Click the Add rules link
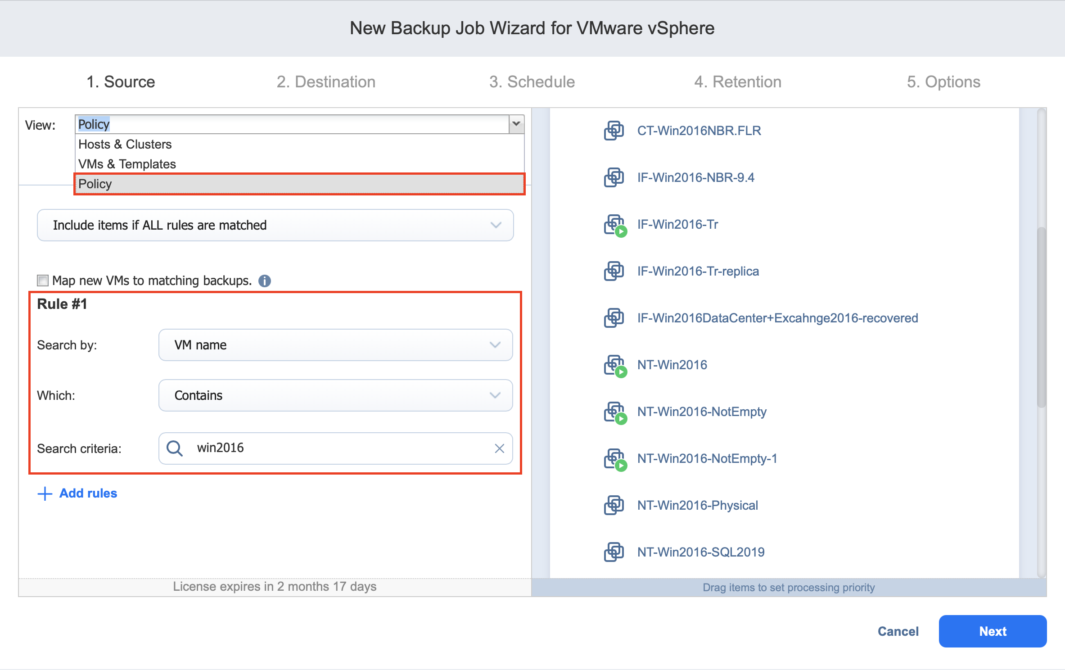The height and width of the screenshot is (670, 1065). pos(88,493)
